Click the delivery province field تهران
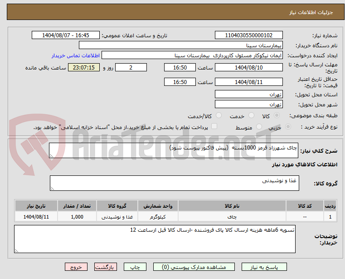This screenshot has width=345, height=279. 248,94
